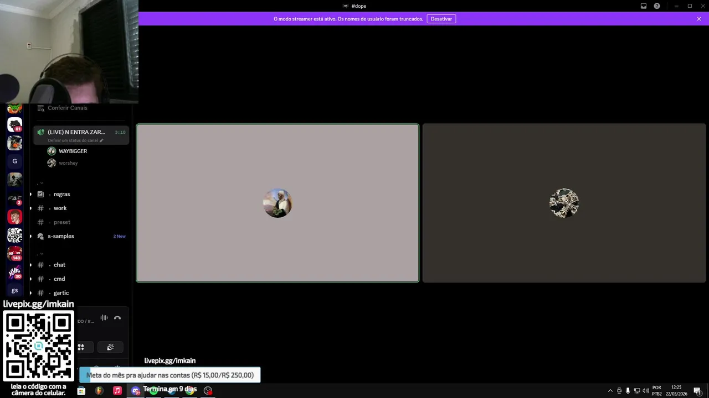Open the gs server icon
This screenshot has width=709, height=398.
coord(14,290)
